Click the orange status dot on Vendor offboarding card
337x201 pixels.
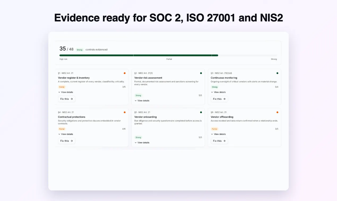277,112
